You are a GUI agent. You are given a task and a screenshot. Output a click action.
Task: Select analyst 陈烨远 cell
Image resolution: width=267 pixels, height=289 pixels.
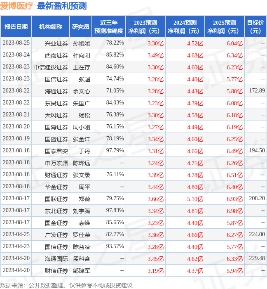click(82, 163)
